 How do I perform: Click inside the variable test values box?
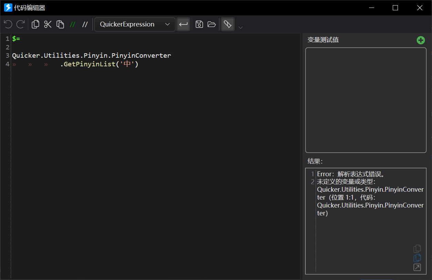point(366,100)
